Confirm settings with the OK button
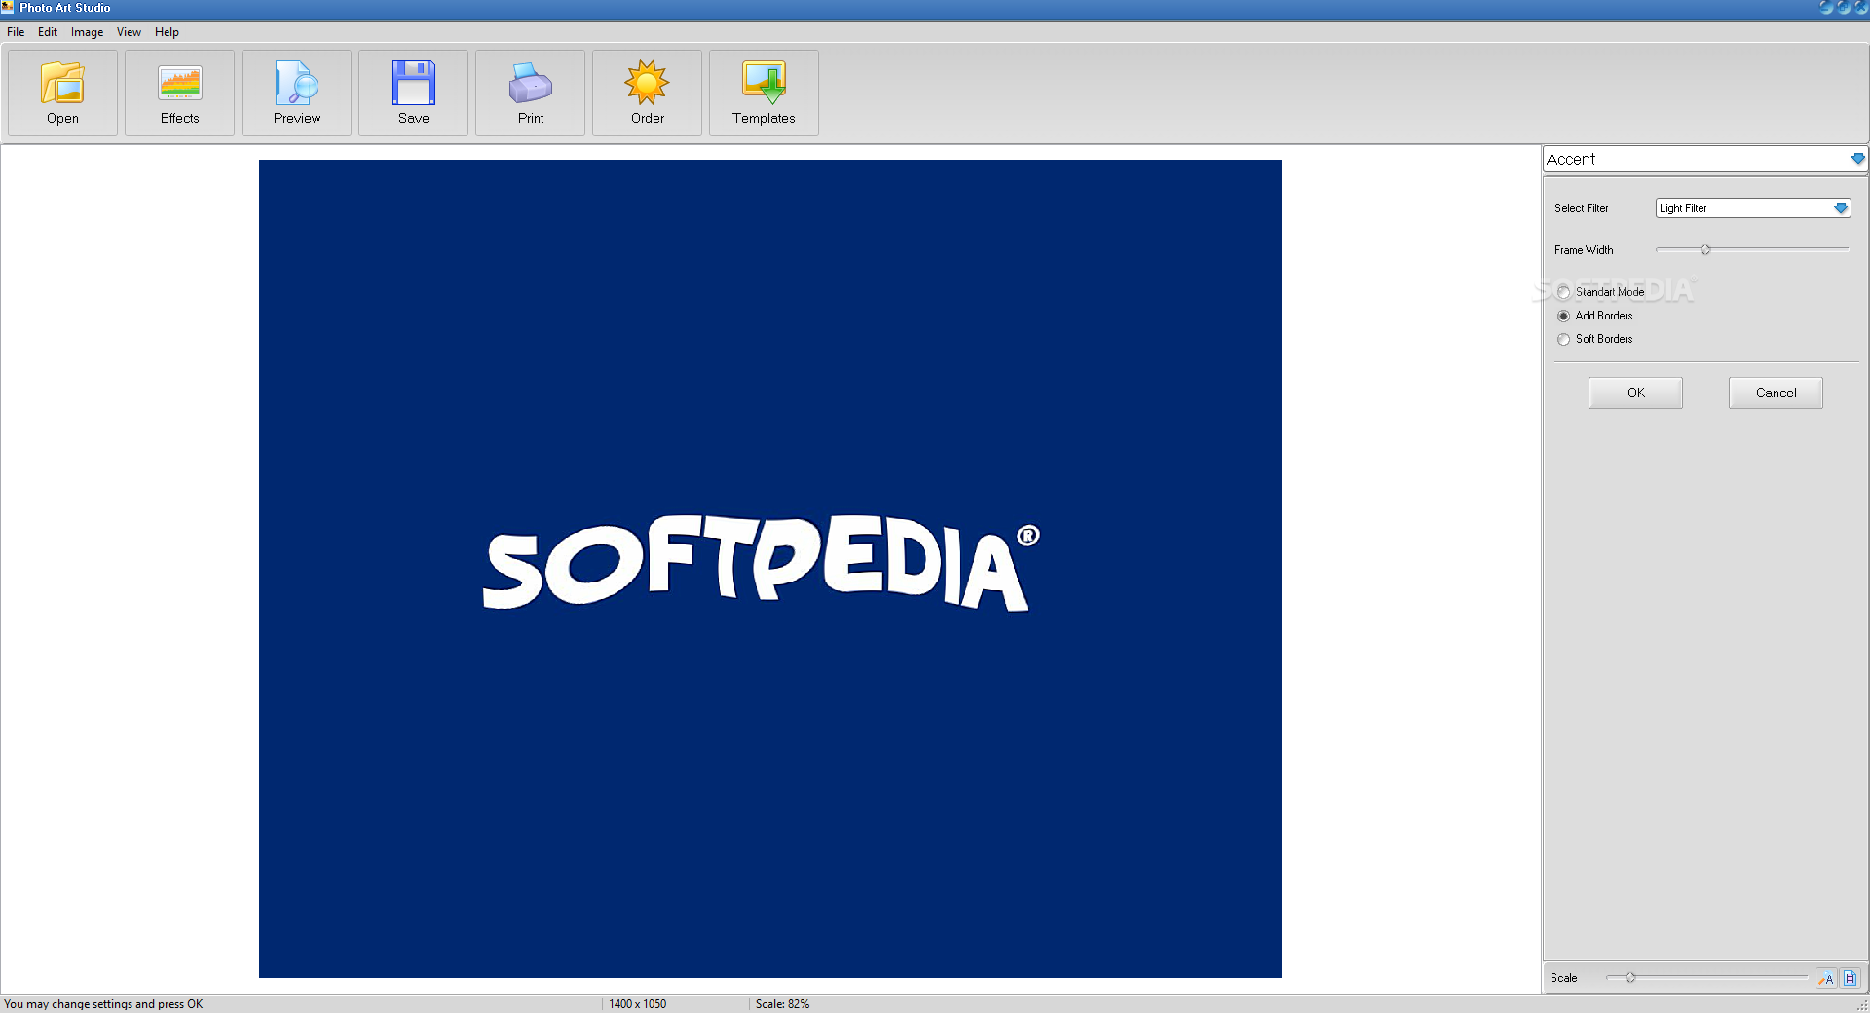Screen dimensions: 1870x1013 [x=1635, y=393]
